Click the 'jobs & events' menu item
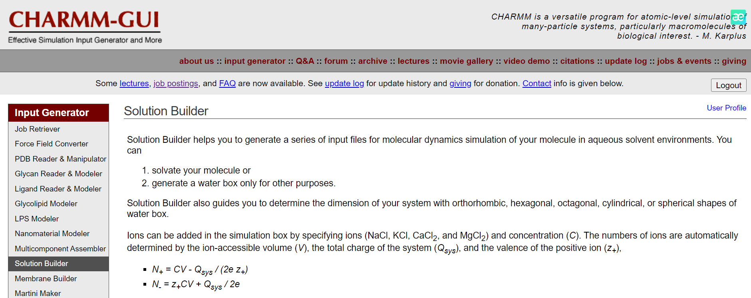Viewport: 751px width, 298px height. pyautogui.click(x=684, y=61)
